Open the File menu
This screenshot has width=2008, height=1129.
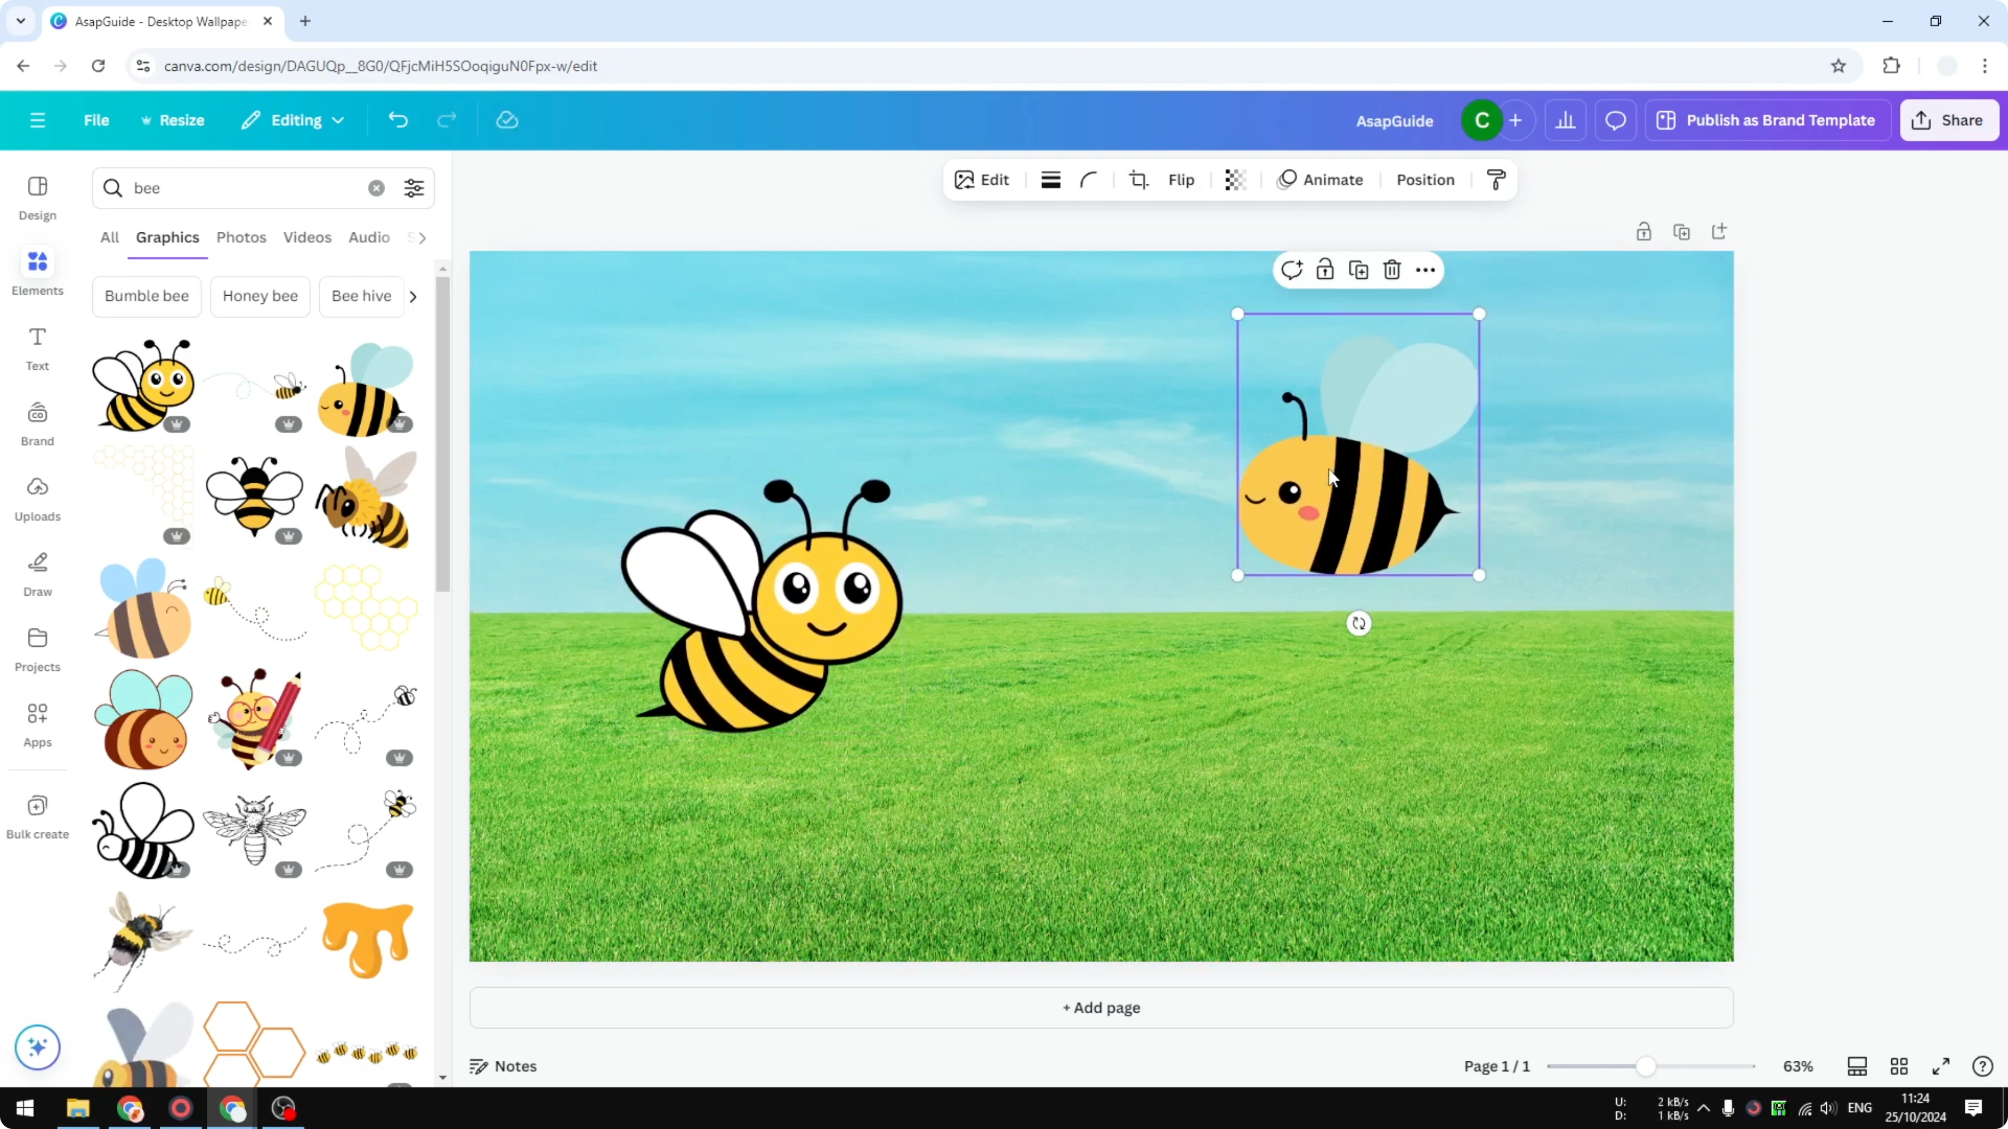(97, 120)
